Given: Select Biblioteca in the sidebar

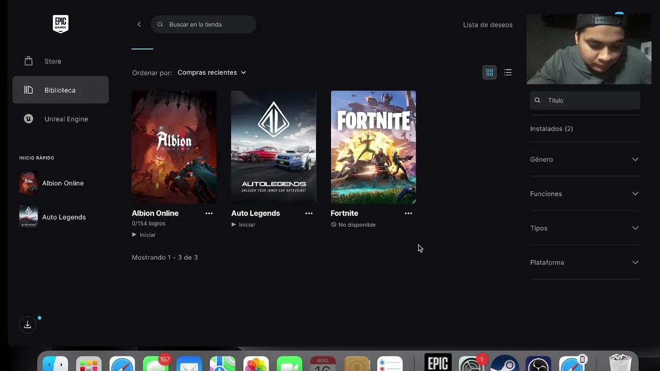Looking at the screenshot, I should click(60, 90).
